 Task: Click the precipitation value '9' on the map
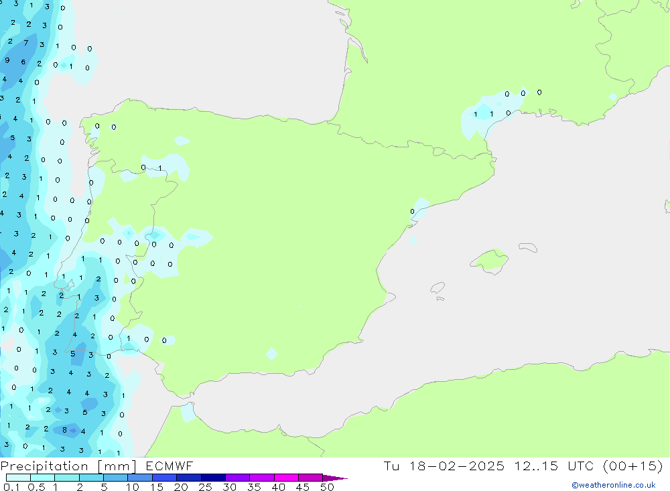(x=7, y=60)
